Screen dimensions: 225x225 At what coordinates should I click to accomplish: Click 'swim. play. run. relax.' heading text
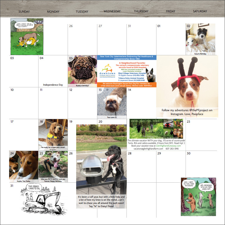click(x=145, y=121)
